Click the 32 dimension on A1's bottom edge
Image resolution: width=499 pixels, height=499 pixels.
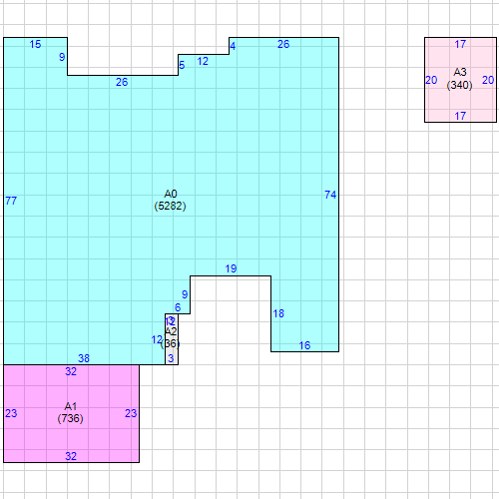point(71,456)
